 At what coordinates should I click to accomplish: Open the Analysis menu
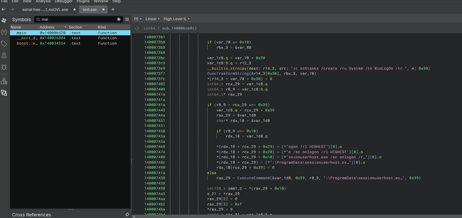(x=43, y=2)
